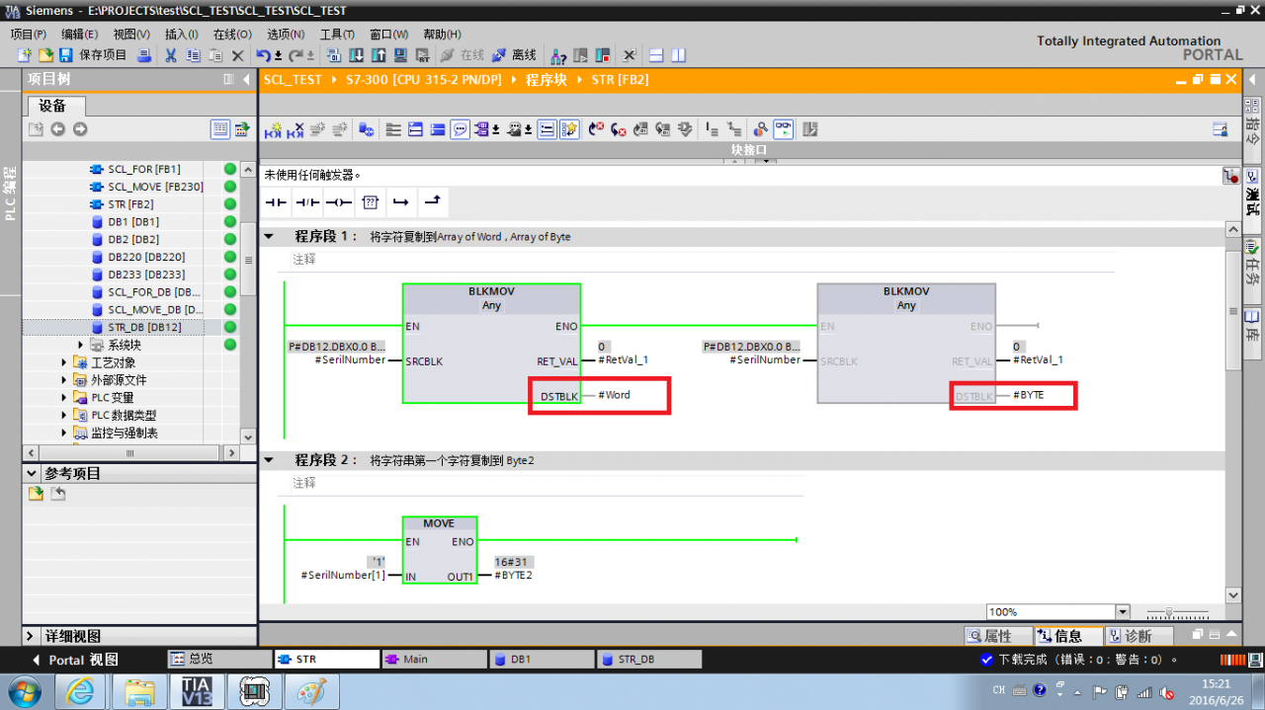This screenshot has height=710, width=1265.
Task: Open the 选项(N) menu
Action: tap(285, 34)
